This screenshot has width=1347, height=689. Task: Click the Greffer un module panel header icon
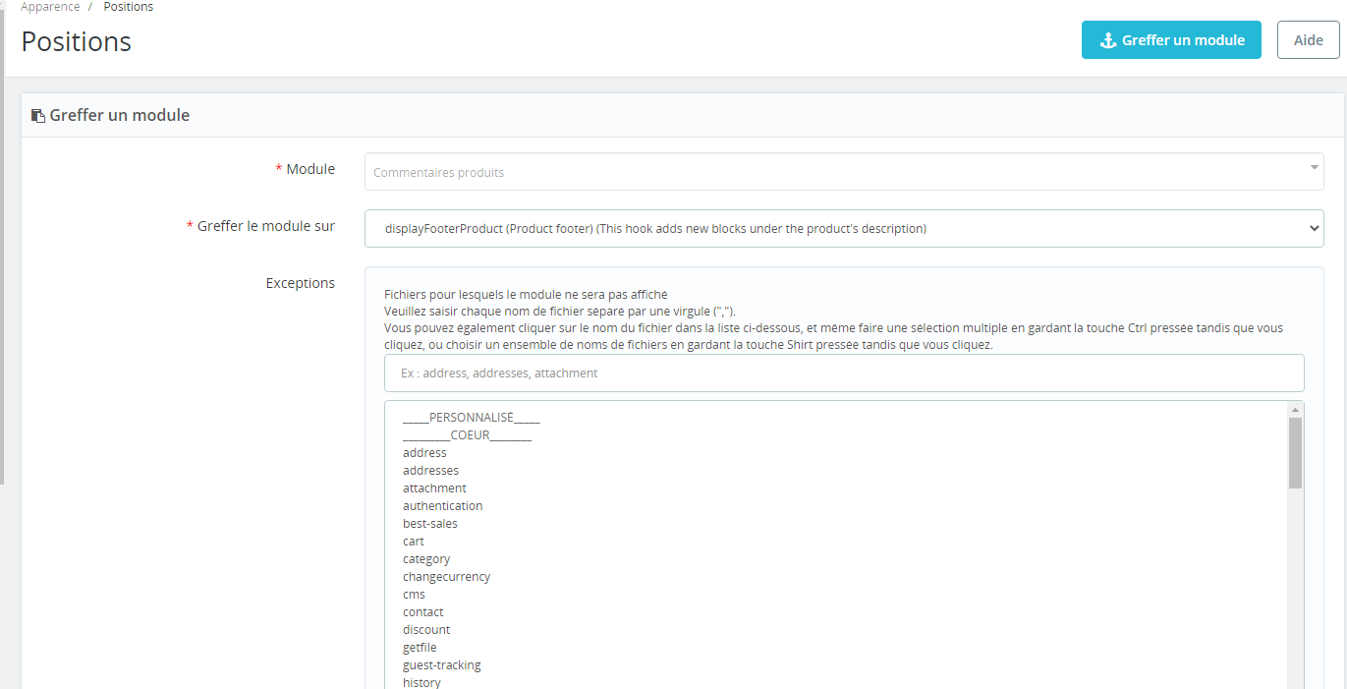(x=38, y=116)
